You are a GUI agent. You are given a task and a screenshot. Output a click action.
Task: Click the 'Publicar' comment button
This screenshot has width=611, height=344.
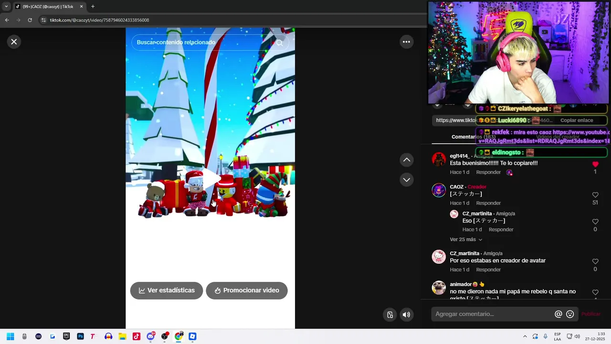pos(591,314)
